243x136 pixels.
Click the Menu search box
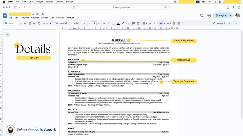[x=11, y=23]
